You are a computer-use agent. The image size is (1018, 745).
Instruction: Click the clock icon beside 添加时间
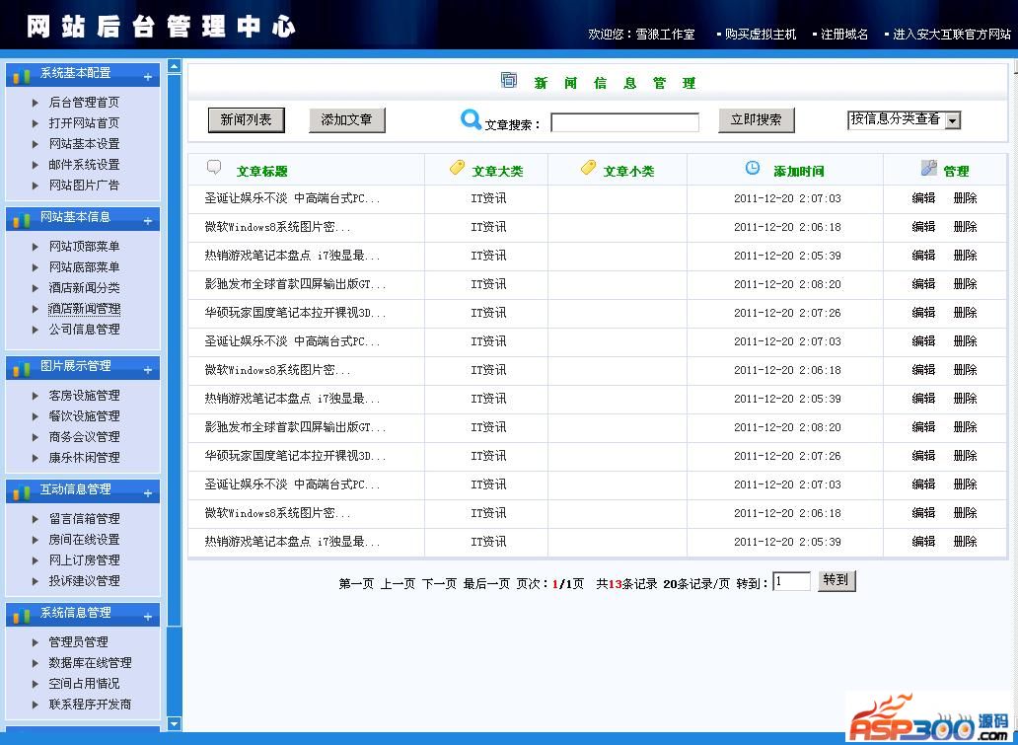coord(753,169)
